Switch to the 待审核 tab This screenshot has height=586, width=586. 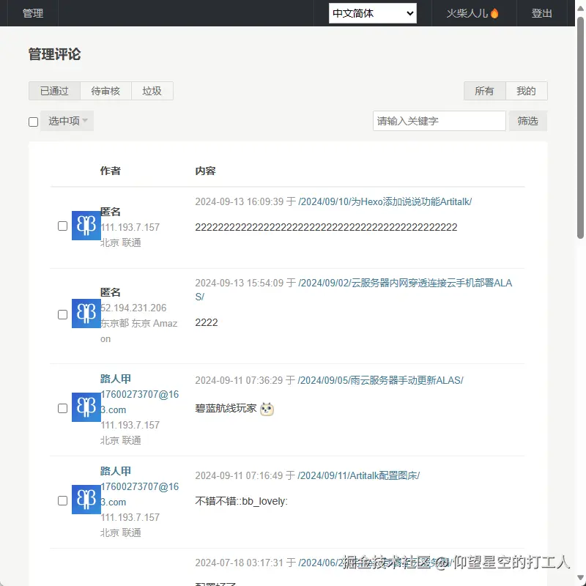pos(105,91)
